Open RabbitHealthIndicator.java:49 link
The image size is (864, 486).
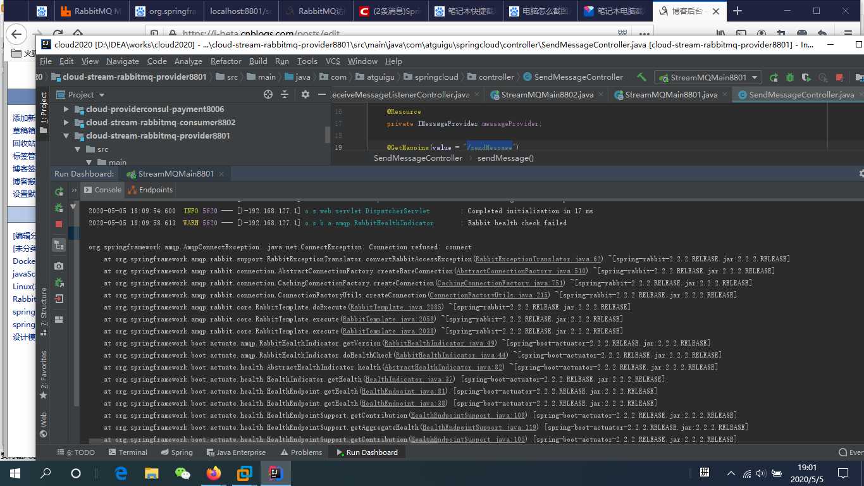pyautogui.click(x=440, y=343)
